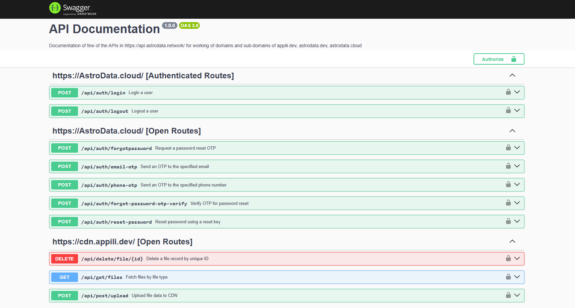Click the AstroData.cloud Open Routes heading

127,131
